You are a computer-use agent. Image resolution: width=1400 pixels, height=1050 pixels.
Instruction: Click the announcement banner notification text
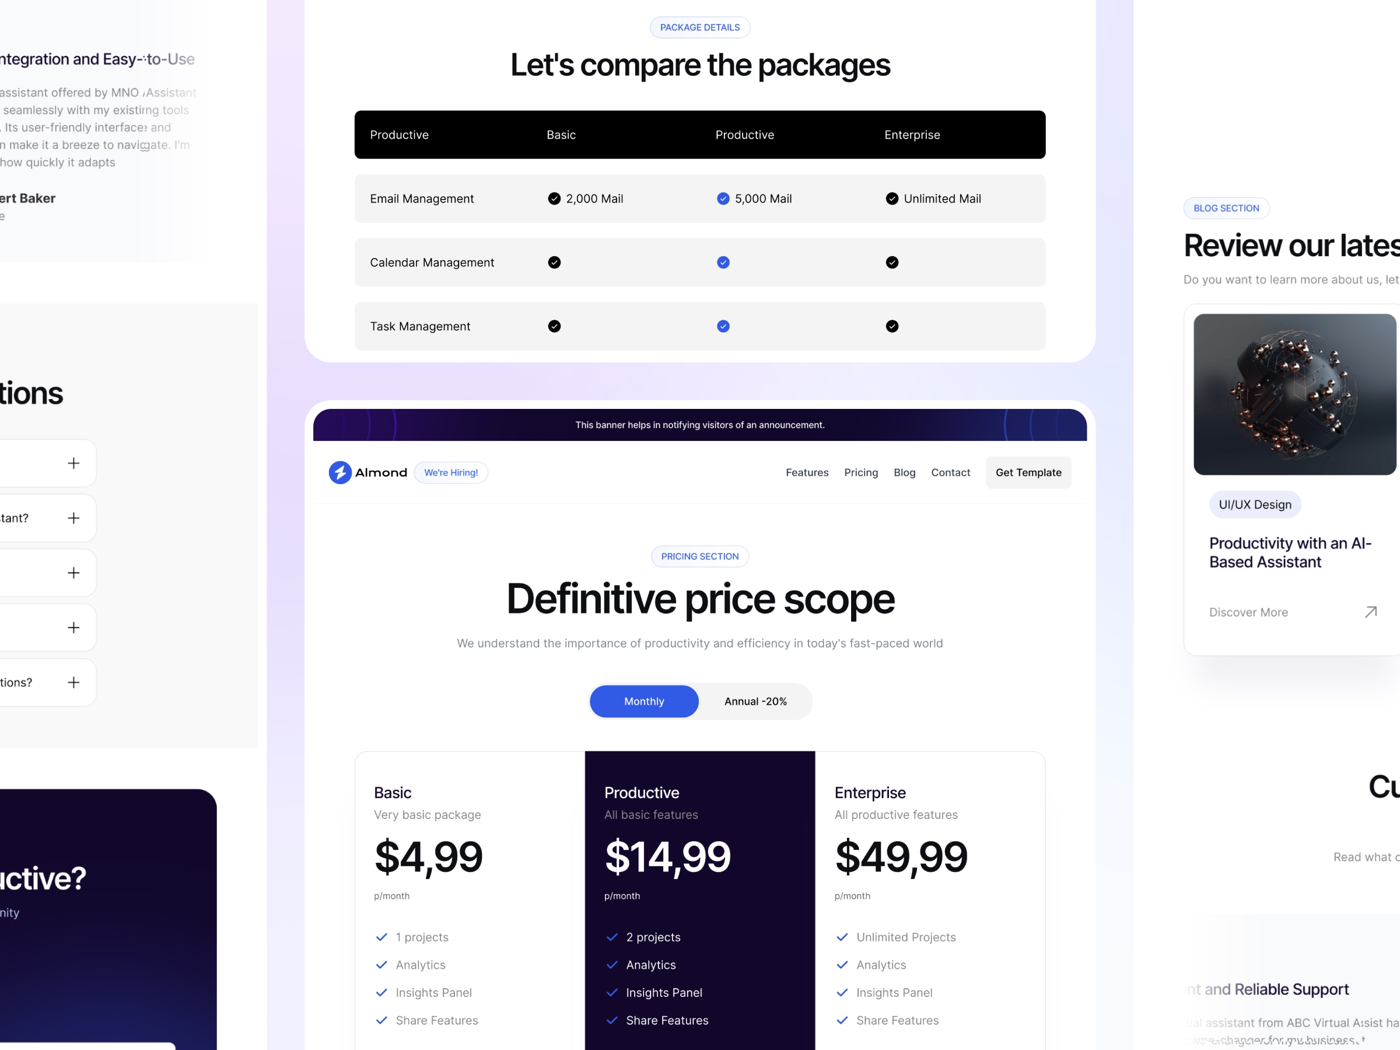(700, 425)
